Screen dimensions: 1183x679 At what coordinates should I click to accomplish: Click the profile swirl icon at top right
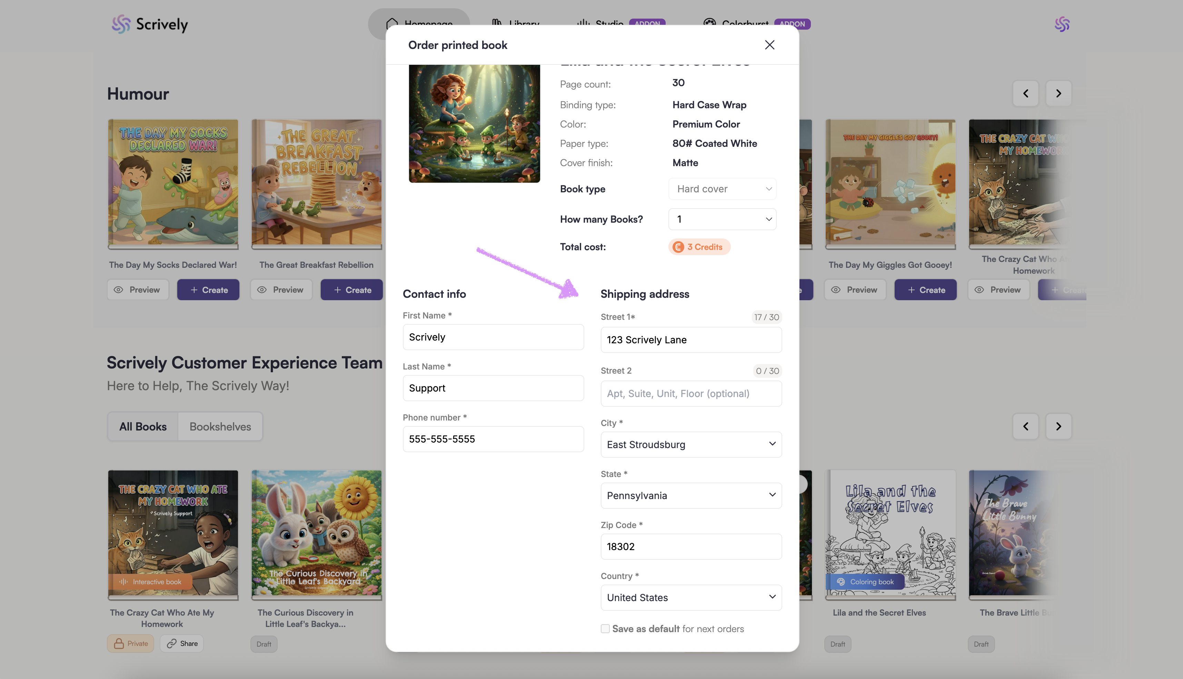coord(1062,24)
